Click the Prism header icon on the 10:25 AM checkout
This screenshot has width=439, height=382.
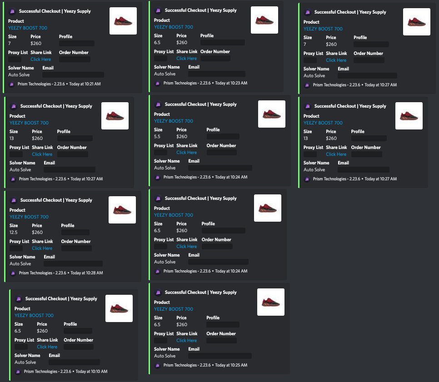158,293
